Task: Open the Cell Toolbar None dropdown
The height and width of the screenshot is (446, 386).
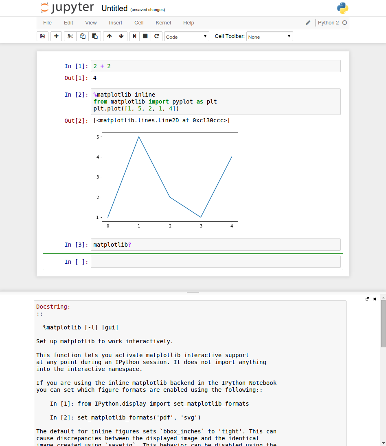Action: (x=270, y=36)
